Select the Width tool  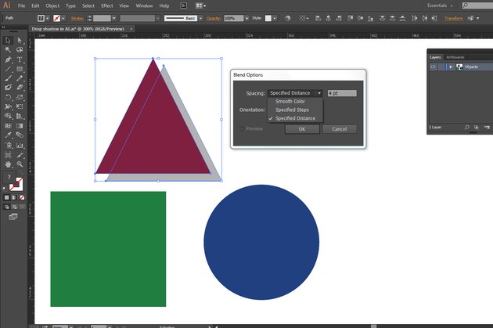(8, 106)
